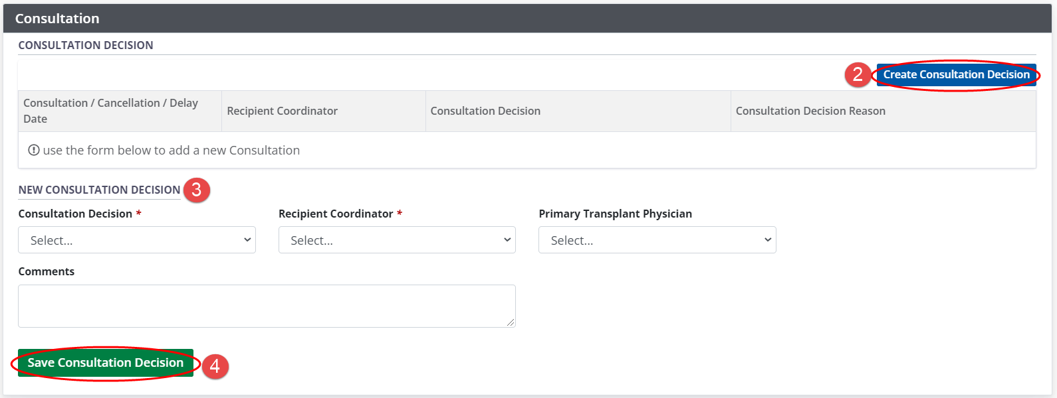Click the red step 4 badge

pyautogui.click(x=215, y=366)
